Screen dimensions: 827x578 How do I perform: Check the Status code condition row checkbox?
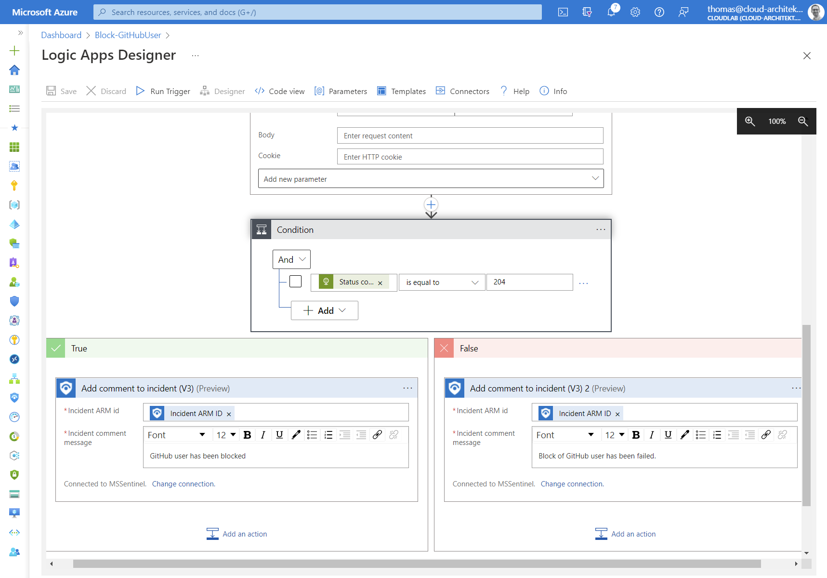click(295, 281)
